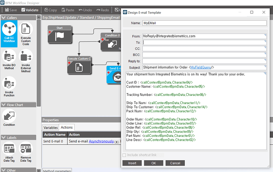Viewport: 273px width, 172px height.
Task: Click the Start flag node on canvas
Action: (59, 34)
